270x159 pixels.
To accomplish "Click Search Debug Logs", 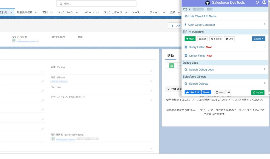I will point(201,70).
